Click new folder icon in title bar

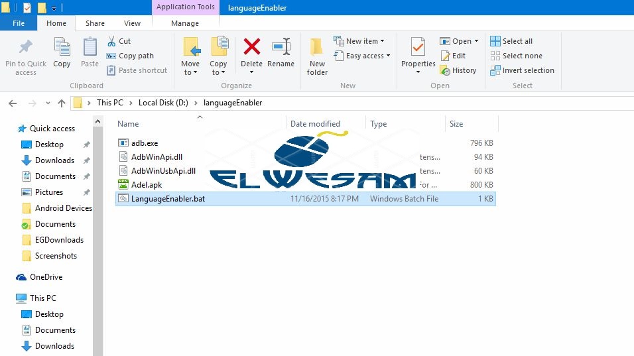pyautogui.click(x=42, y=7)
